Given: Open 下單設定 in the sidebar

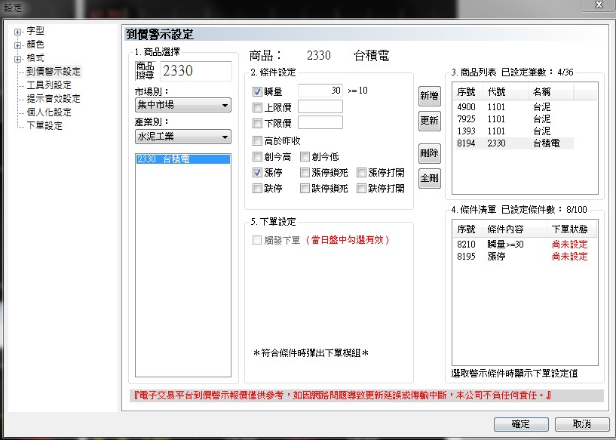Looking at the screenshot, I should 44,126.
